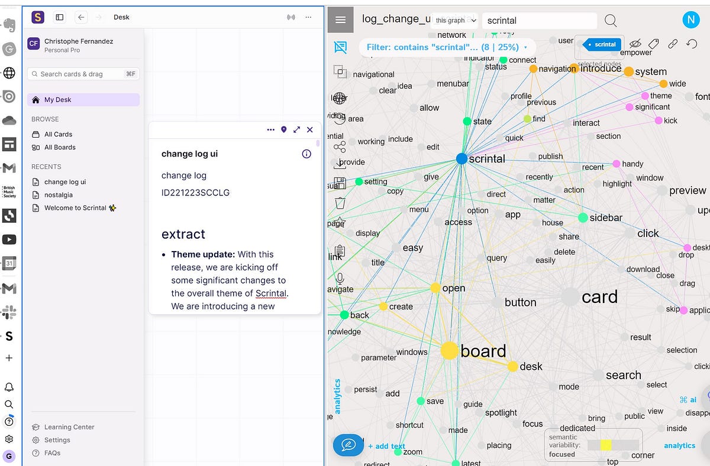The width and height of the screenshot is (710, 466).
Task: Click the plus add-app icon in dock
Action: 9,358
